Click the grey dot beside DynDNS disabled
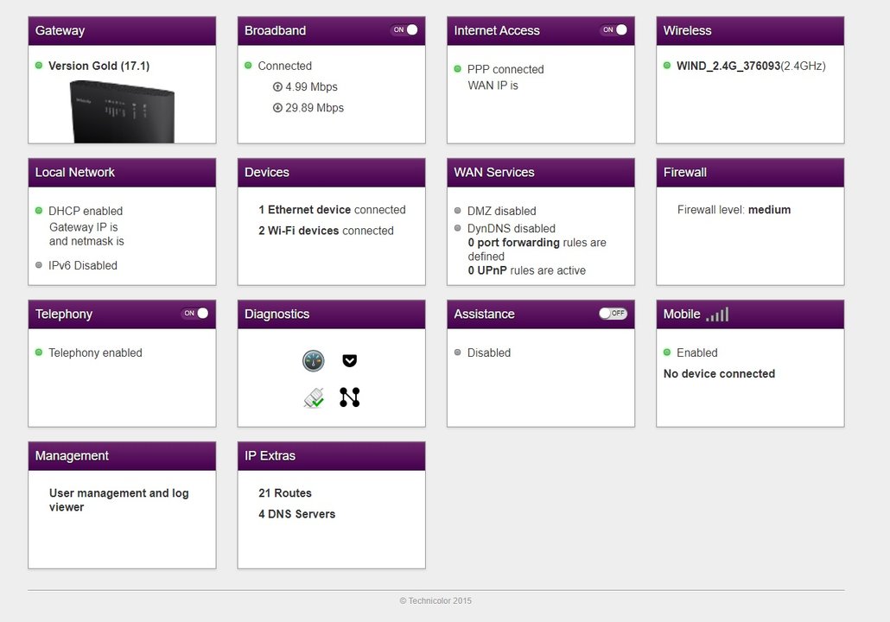The width and height of the screenshot is (890, 622). [x=457, y=228]
